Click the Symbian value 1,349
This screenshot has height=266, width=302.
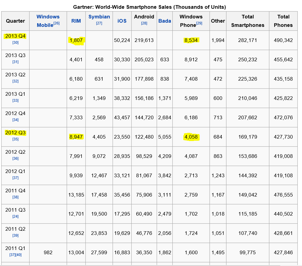99,98
